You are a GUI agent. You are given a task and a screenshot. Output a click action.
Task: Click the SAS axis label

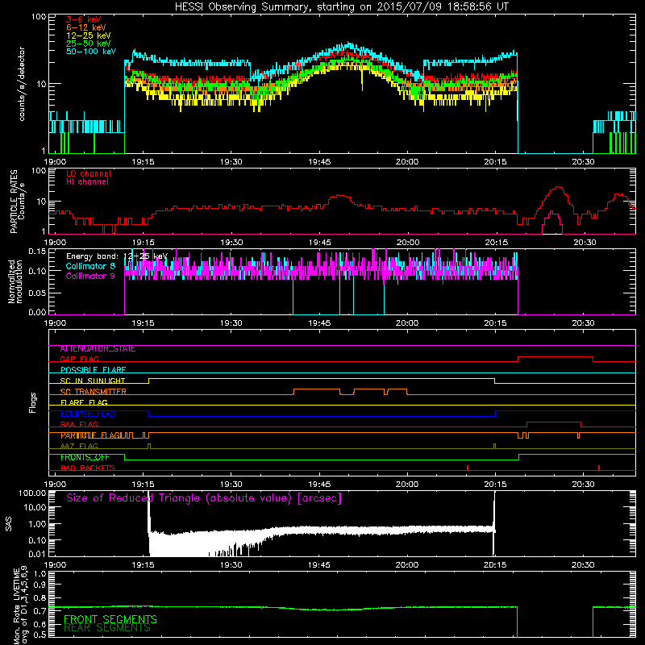[x=9, y=524]
